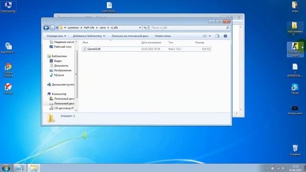Viewport: 306px width, 172px height.
Task: Open 'Добавить в библиотеку' menu
Action: pyautogui.click(x=89, y=36)
